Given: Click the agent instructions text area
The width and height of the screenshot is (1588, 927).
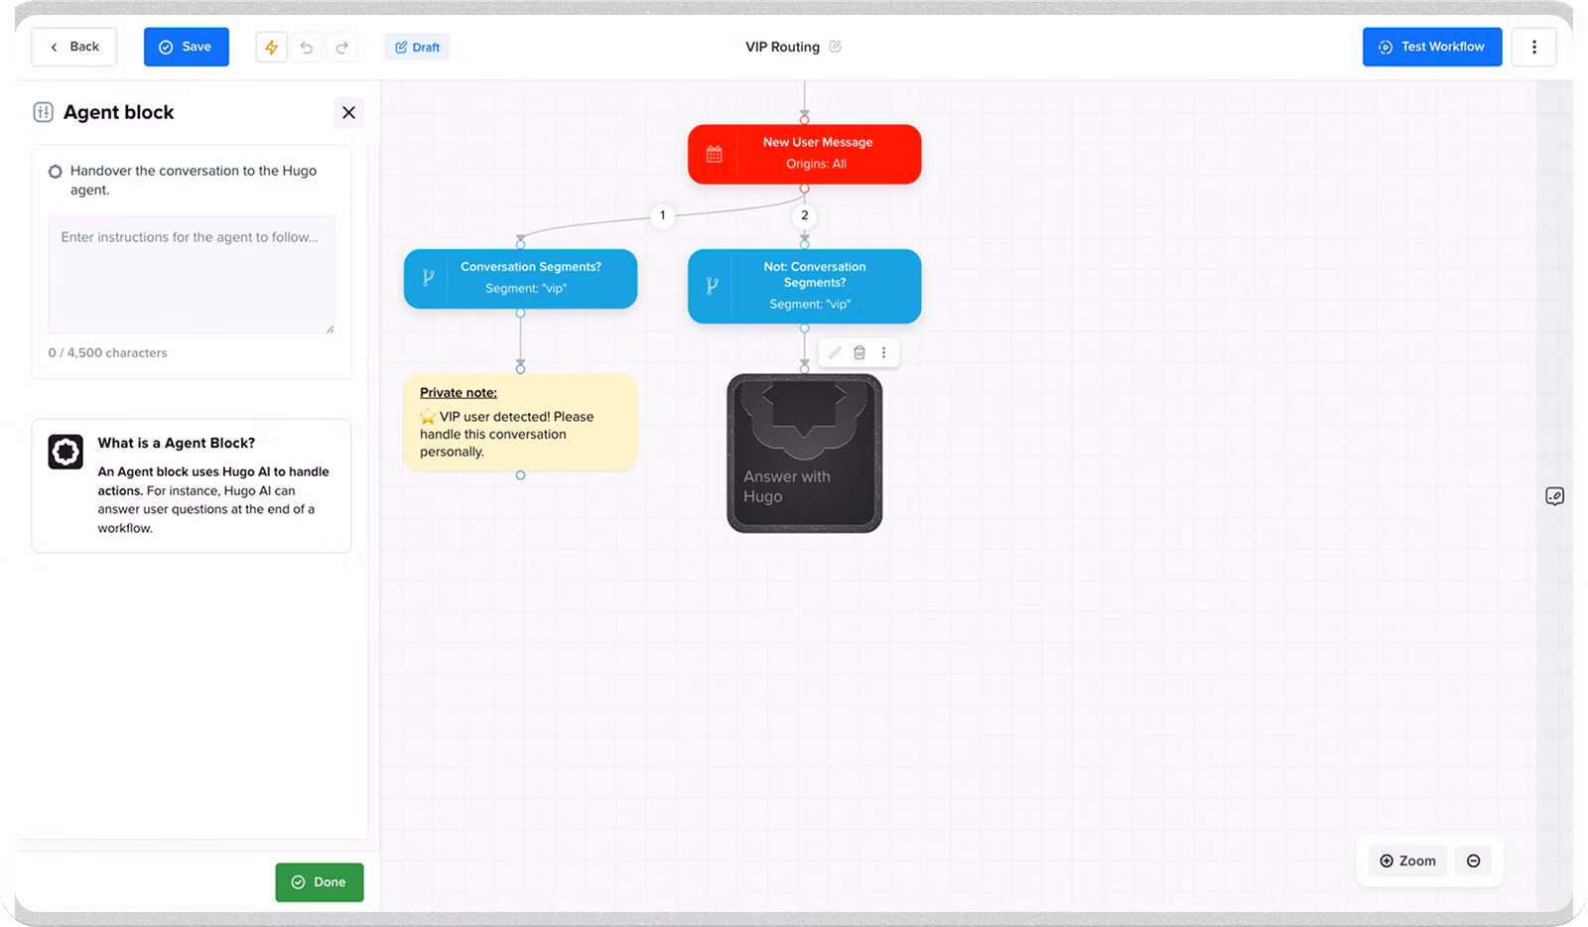Looking at the screenshot, I should [191, 275].
